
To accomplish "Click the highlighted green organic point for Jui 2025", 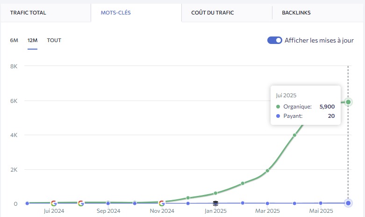I will (348, 102).
